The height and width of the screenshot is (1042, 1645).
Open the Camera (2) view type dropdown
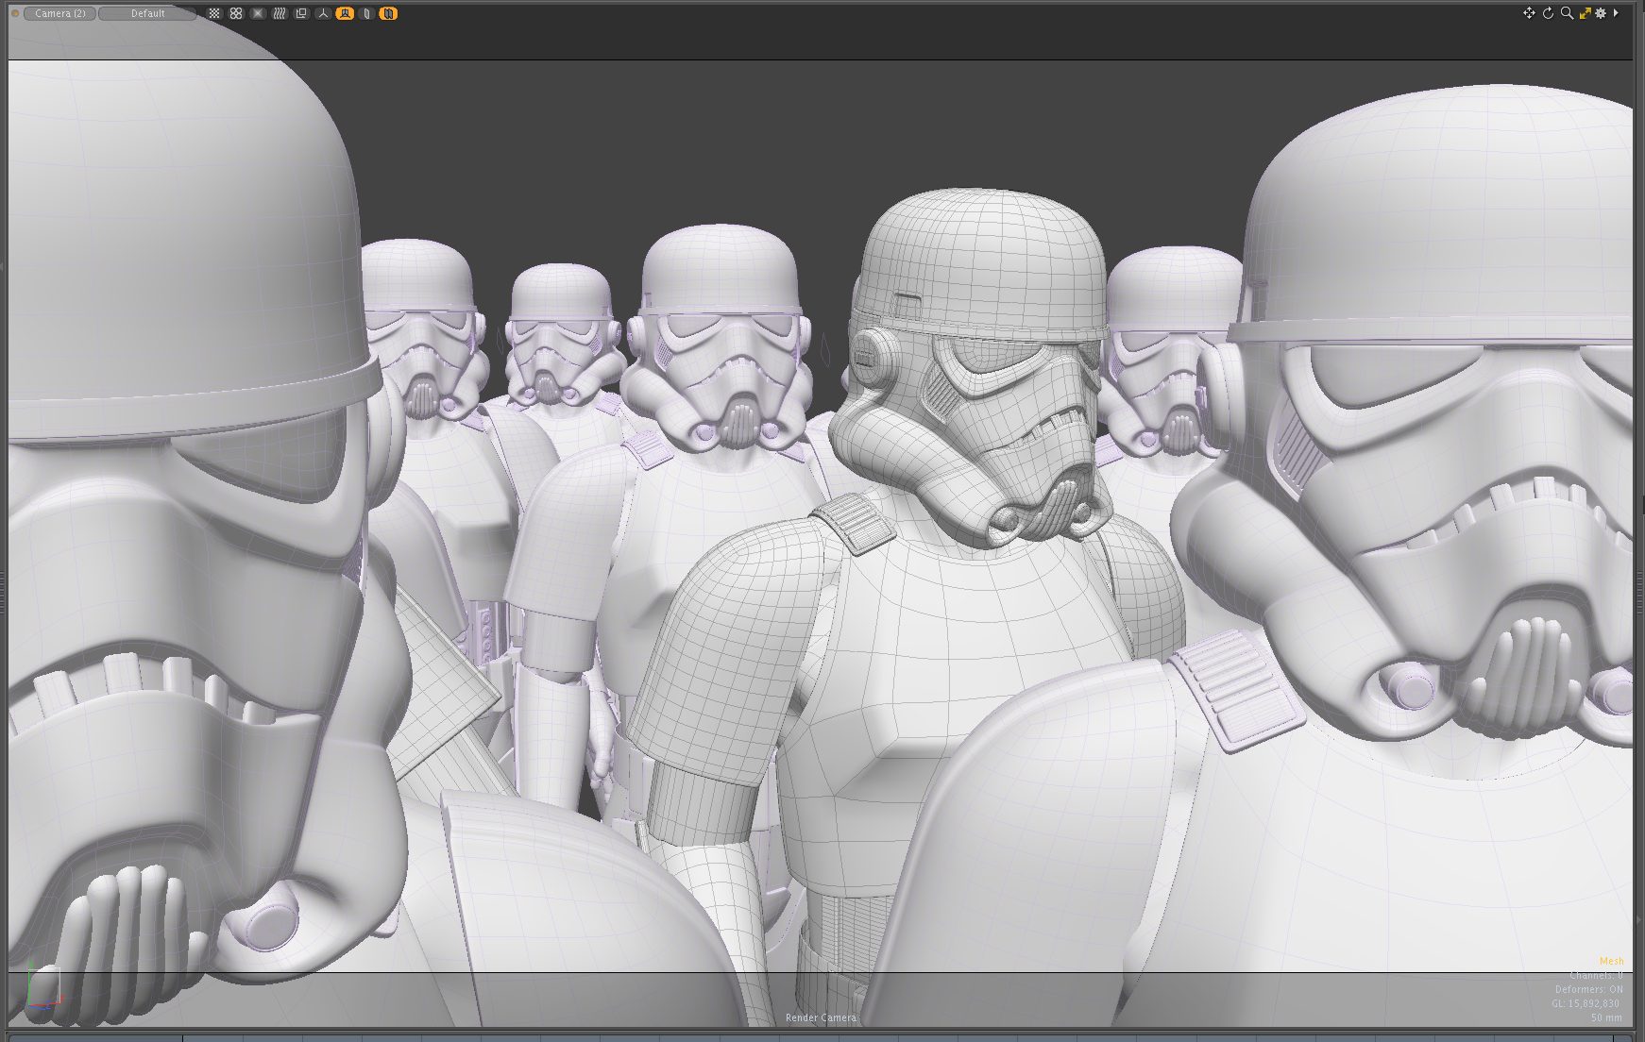(x=59, y=13)
